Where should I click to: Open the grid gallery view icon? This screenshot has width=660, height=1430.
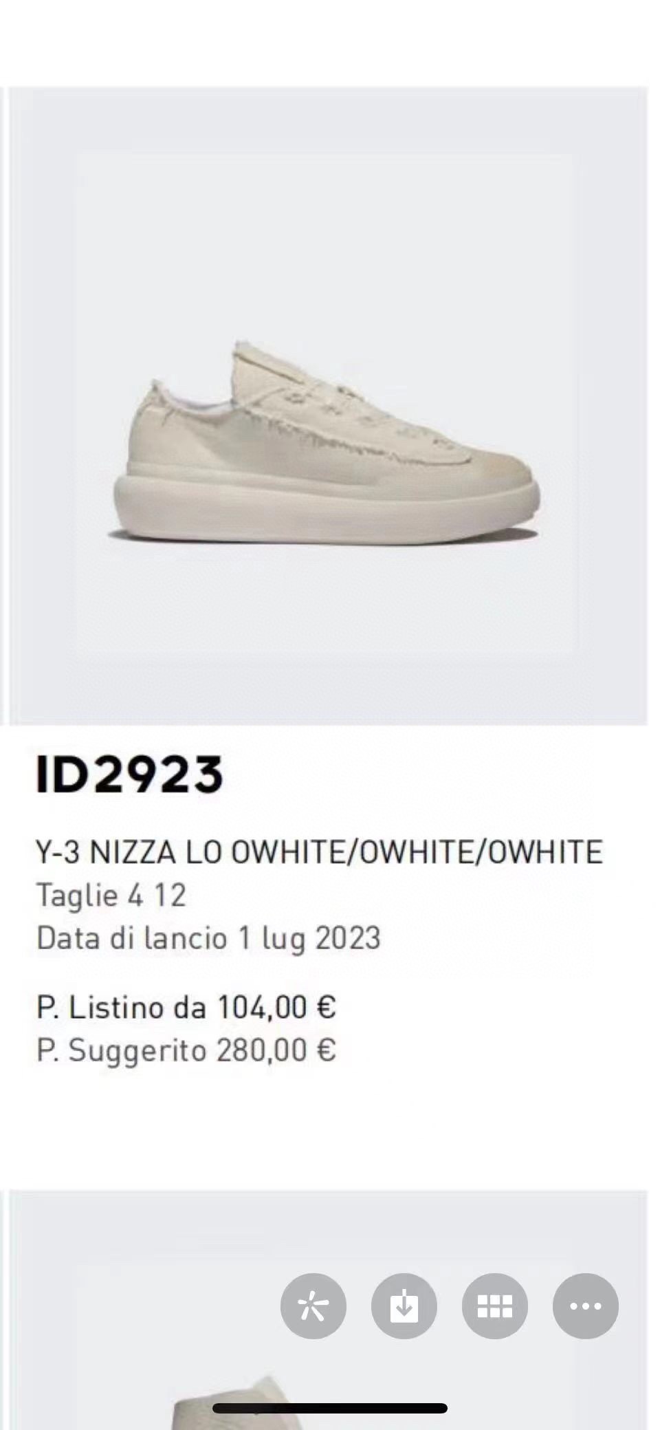coord(495,1306)
